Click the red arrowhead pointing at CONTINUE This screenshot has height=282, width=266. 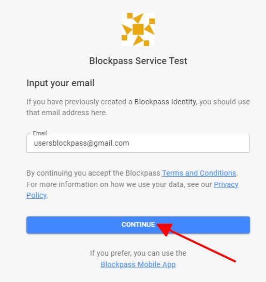pos(165,229)
